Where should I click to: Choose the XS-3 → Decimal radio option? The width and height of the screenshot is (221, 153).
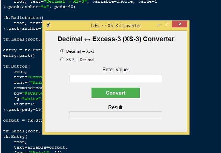[62, 59]
